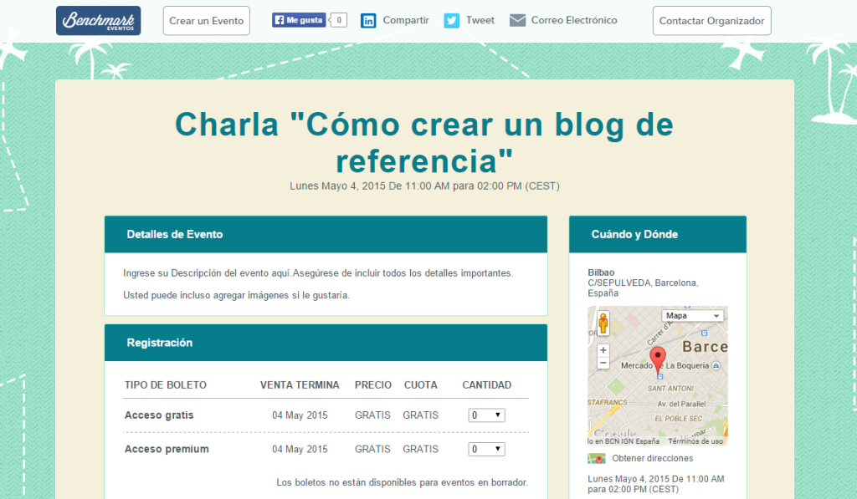This screenshot has width=857, height=499.
Task: Open the Benchmark Eventos logo
Action: click(99, 21)
